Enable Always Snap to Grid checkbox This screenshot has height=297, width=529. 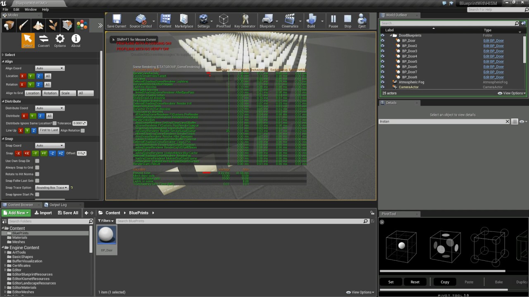(37, 167)
